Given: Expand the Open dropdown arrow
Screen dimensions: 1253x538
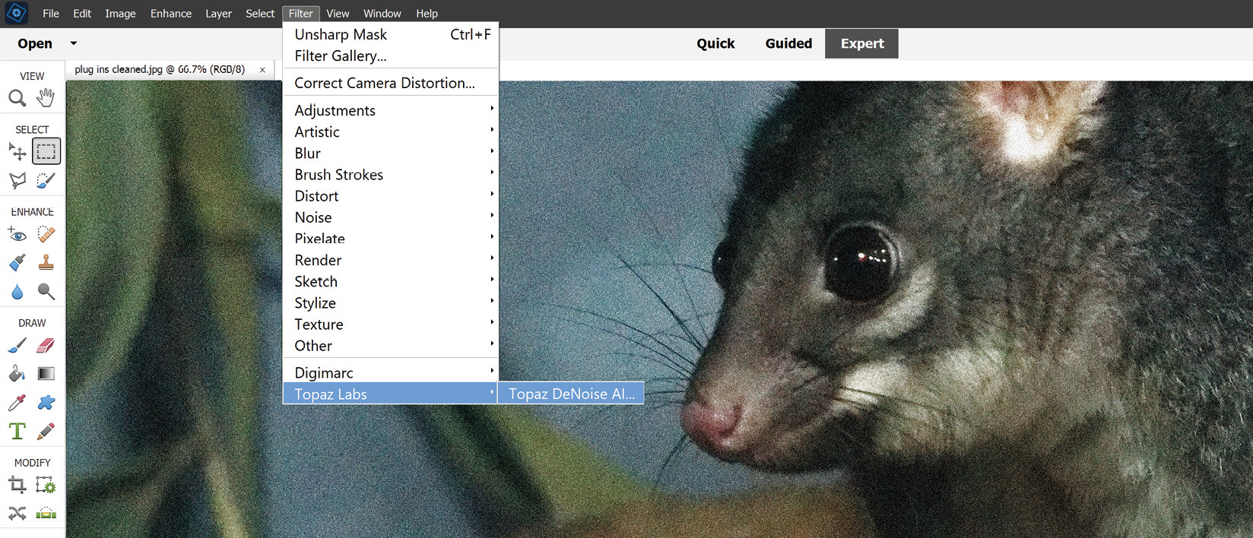Looking at the screenshot, I should 74,43.
